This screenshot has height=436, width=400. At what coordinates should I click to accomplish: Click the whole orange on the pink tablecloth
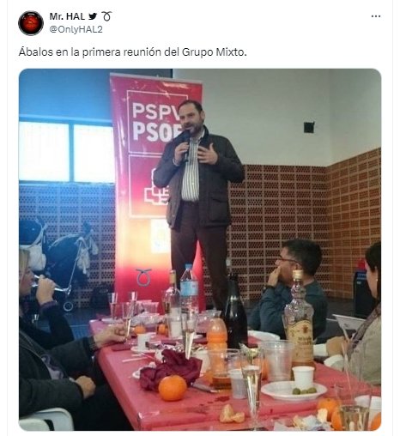click(x=173, y=388)
